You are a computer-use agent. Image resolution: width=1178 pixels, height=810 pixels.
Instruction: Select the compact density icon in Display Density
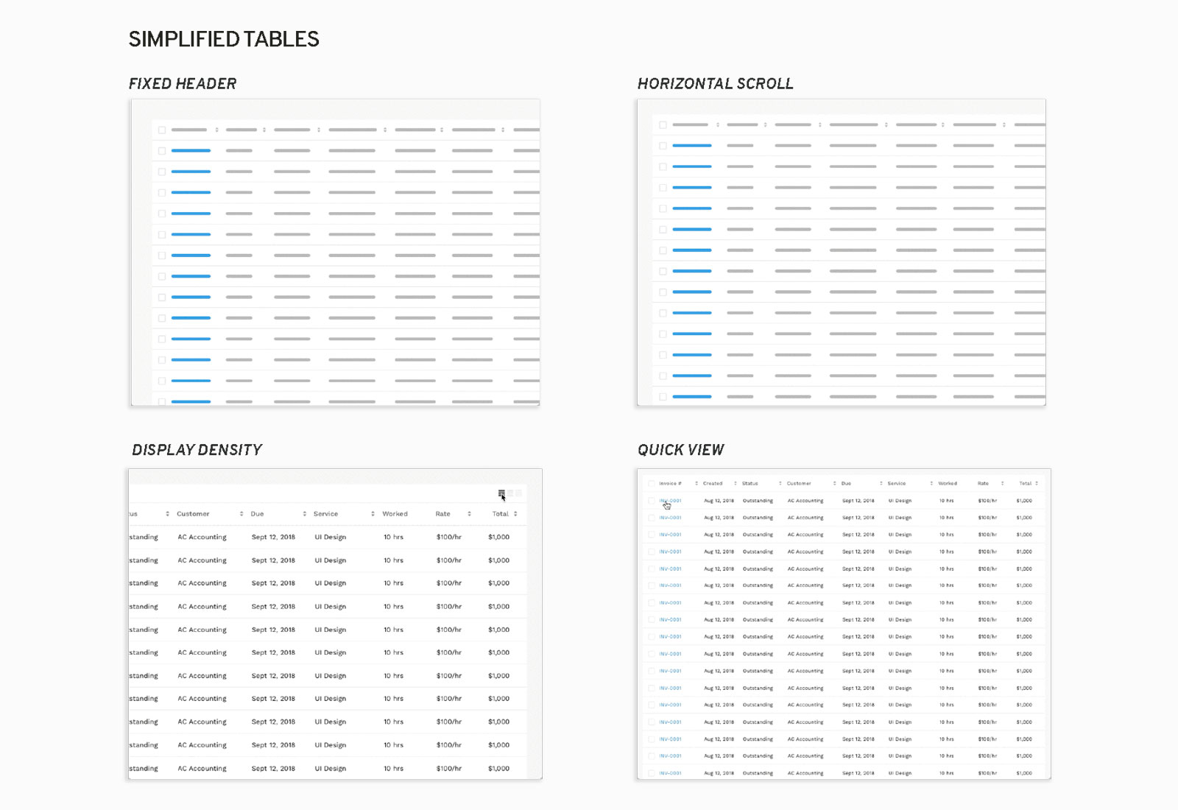click(x=501, y=493)
